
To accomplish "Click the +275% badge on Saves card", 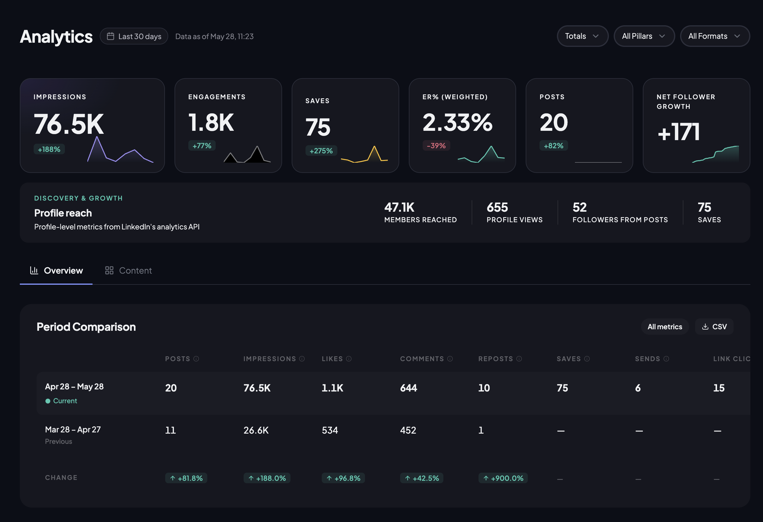I will pyautogui.click(x=321, y=151).
